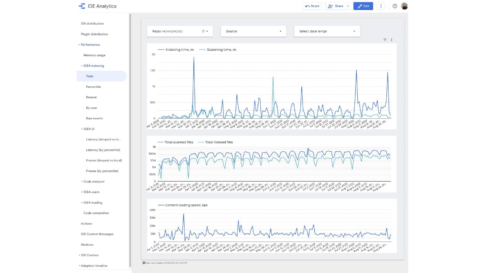
Task: Expand the IDE Crashes section
Action: (x=79, y=255)
